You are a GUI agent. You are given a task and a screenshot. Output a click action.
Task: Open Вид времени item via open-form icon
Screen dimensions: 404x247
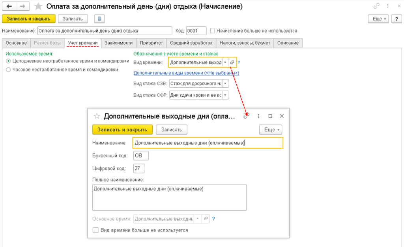[232, 62]
